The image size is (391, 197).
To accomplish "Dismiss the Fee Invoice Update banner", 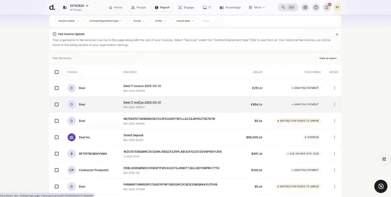I will (337, 34).
